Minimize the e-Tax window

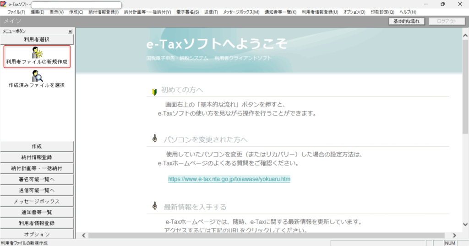pyautogui.click(x=426, y=4)
